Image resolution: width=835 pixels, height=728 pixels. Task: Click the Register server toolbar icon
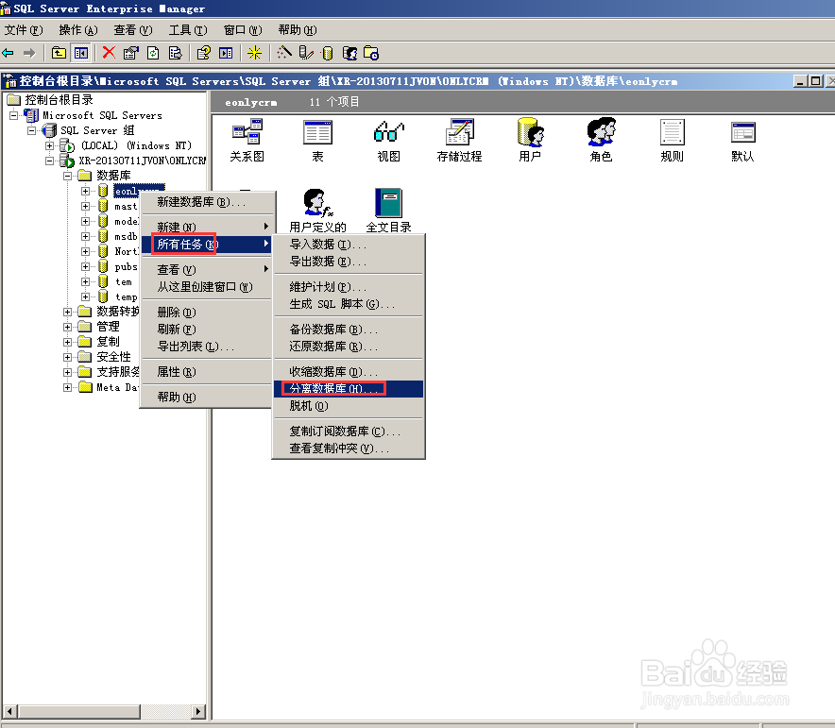(306, 53)
